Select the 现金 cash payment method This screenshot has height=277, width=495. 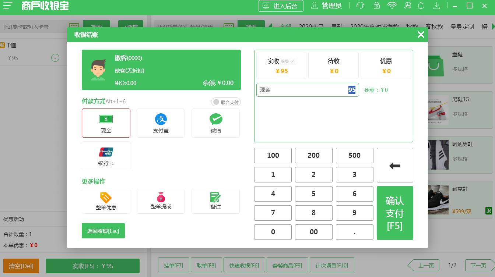[x=106, y=123]
